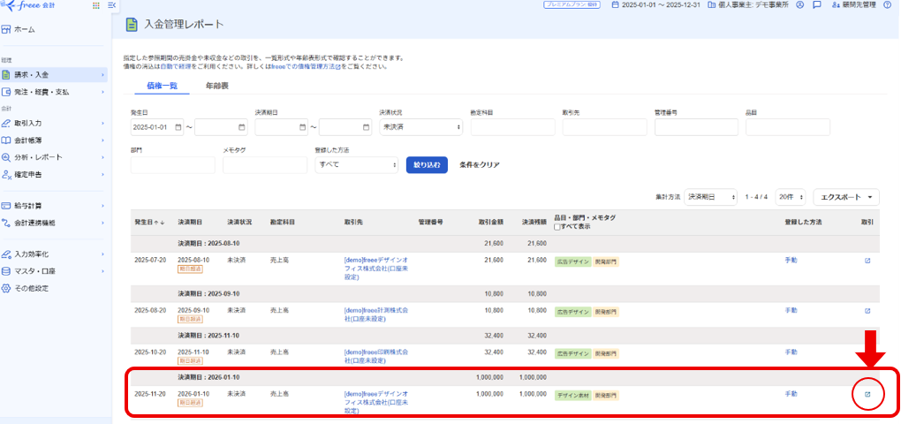901x424 pixels.
Task: Click the プレミアムプラン badge
Action: click(572, 4)
